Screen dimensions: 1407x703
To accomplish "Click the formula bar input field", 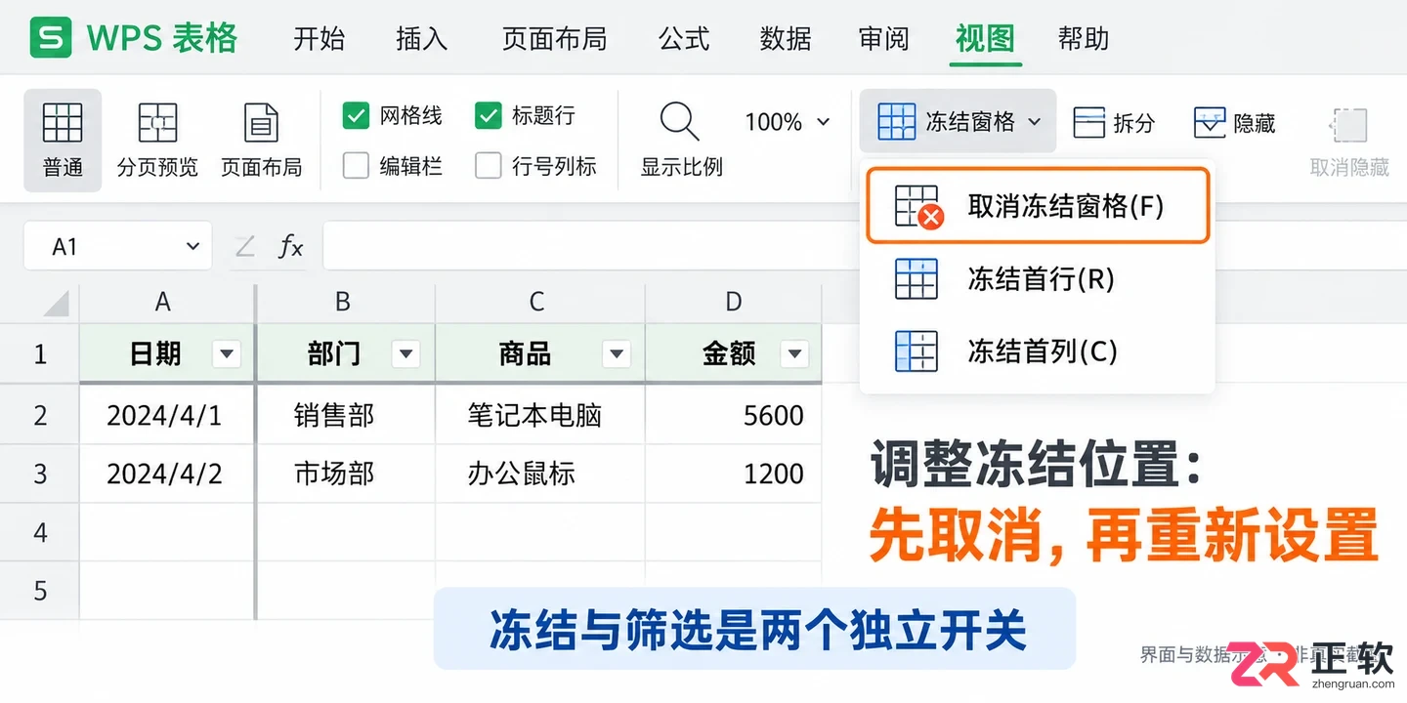I will point(589,246).
